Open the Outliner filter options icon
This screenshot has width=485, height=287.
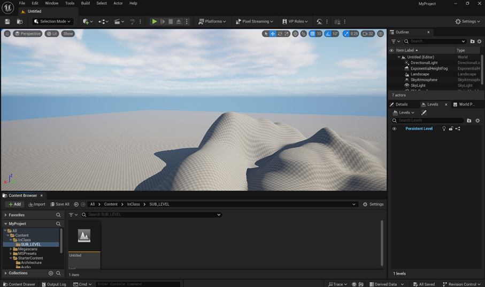pyautogui.click(x=396, y=42)
